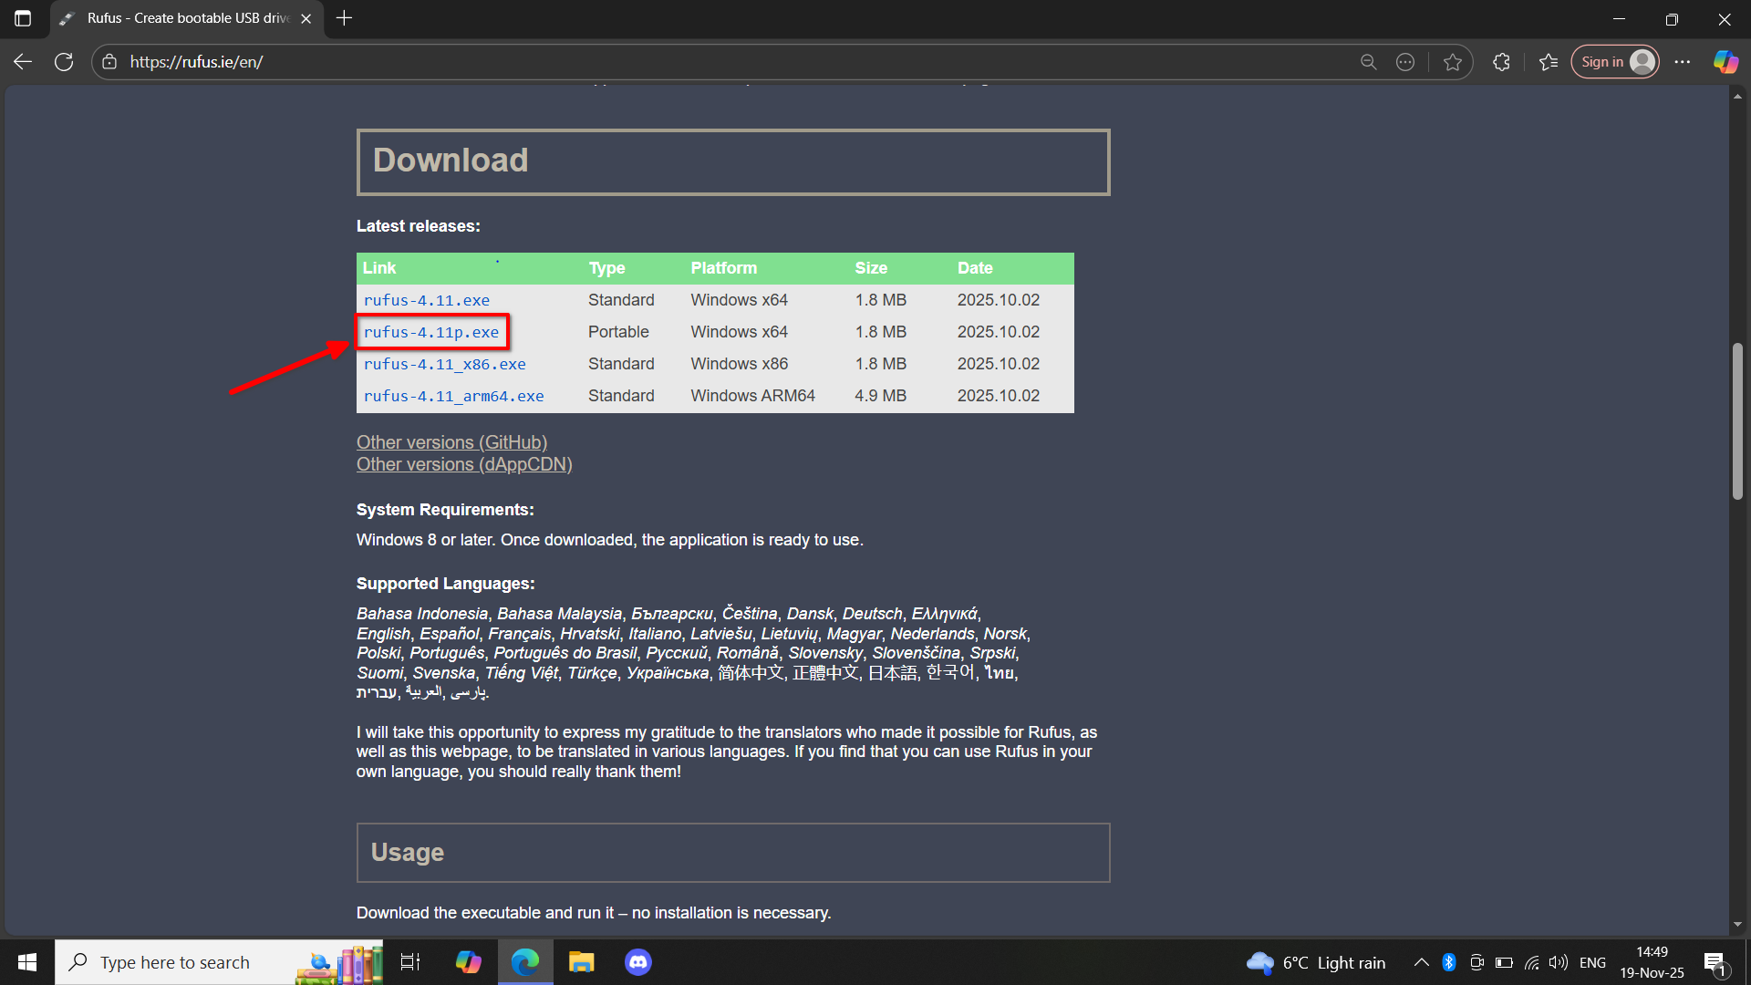Viewport: 1751px width, 985px height.
Task: Launch Copilot from browser toolbar
Action: pyautogui.click(x=1725, y=62)
